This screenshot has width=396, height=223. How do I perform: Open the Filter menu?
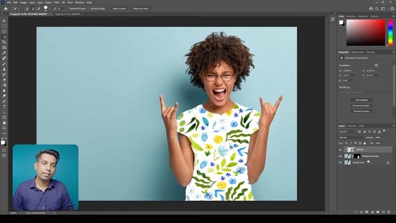coord(56,2)
